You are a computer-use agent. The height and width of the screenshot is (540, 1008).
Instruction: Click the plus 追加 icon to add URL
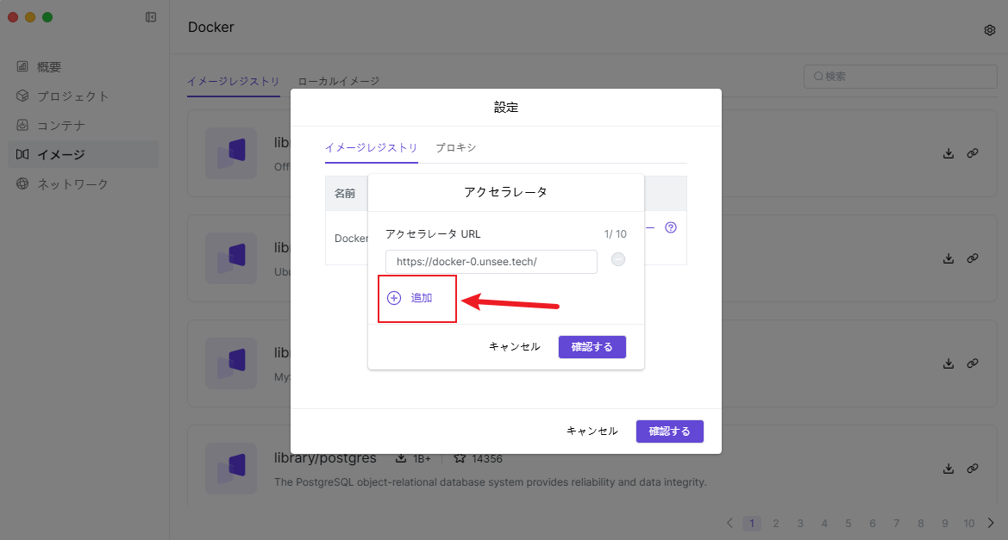394,298
